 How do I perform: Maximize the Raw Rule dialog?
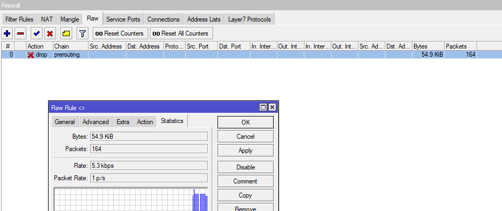[263, 107]
